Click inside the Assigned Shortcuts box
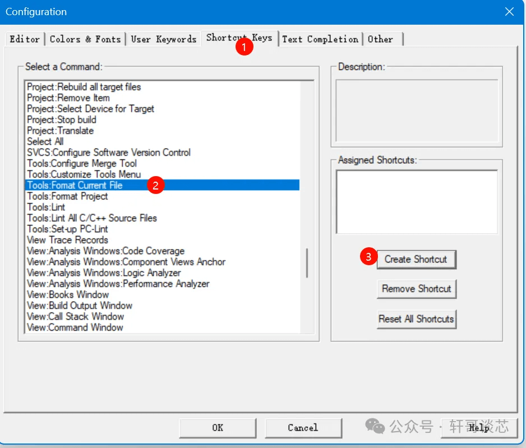The image size is (526, 448). pyautogui.click(x=416, y=202)
